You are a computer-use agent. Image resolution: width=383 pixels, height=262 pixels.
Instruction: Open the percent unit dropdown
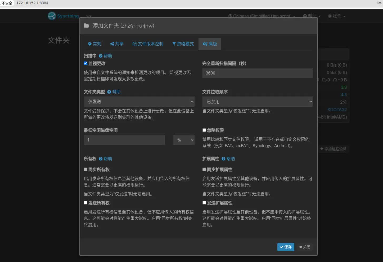tap(183, 140)
